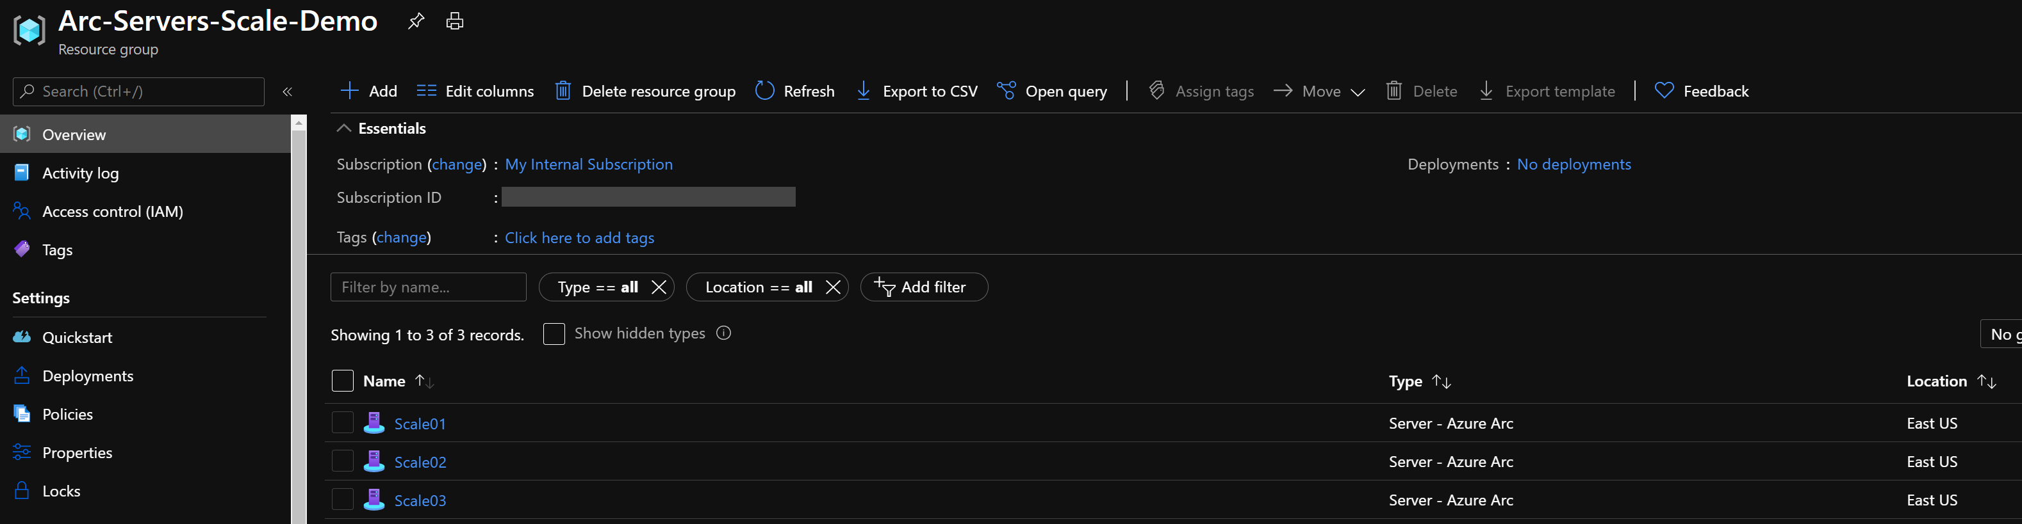Open the Scale02 server
Screen dimensions: 2022x524
[420, 462]
